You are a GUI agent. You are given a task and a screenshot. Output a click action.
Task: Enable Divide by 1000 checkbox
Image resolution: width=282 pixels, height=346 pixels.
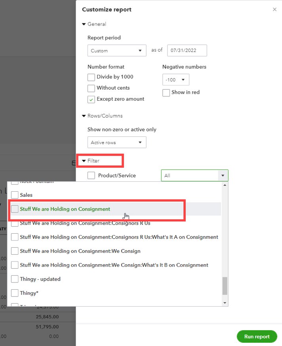[x=91, y=77]
